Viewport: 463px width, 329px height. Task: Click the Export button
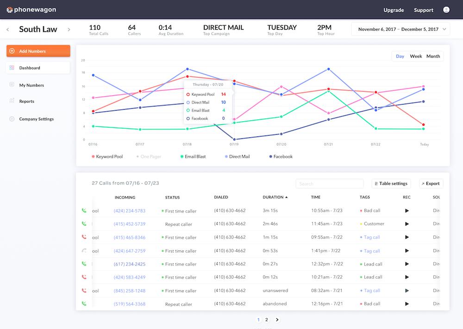click(x=431, y=184)
